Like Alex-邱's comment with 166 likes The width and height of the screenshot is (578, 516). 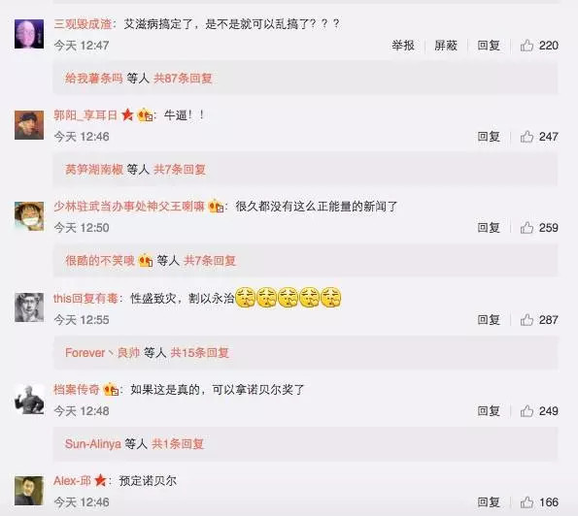(527, 502)
